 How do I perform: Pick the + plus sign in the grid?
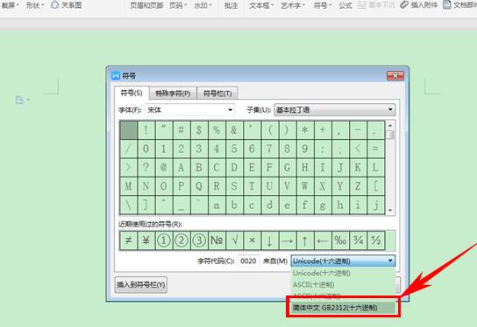[323, 130]
